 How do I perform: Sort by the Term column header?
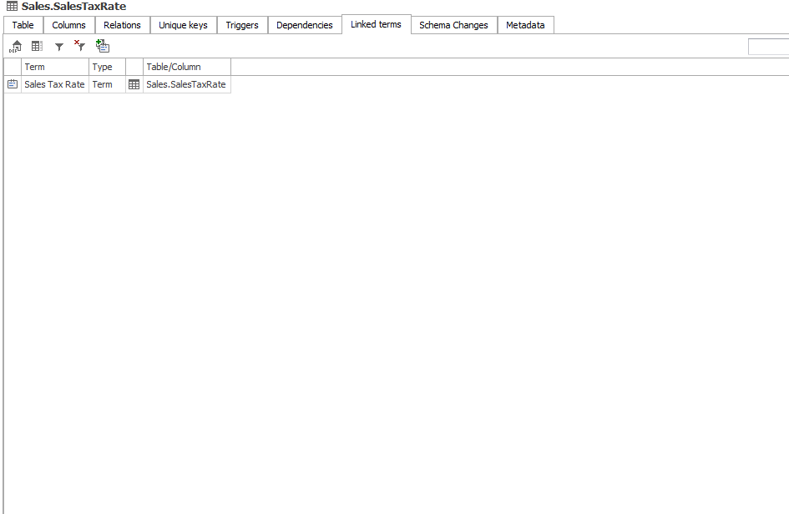(55, 67)
